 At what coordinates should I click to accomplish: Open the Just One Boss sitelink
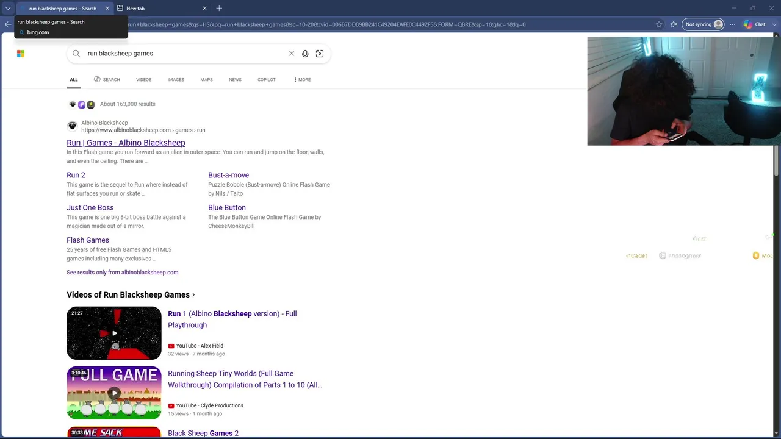(90, 207)
